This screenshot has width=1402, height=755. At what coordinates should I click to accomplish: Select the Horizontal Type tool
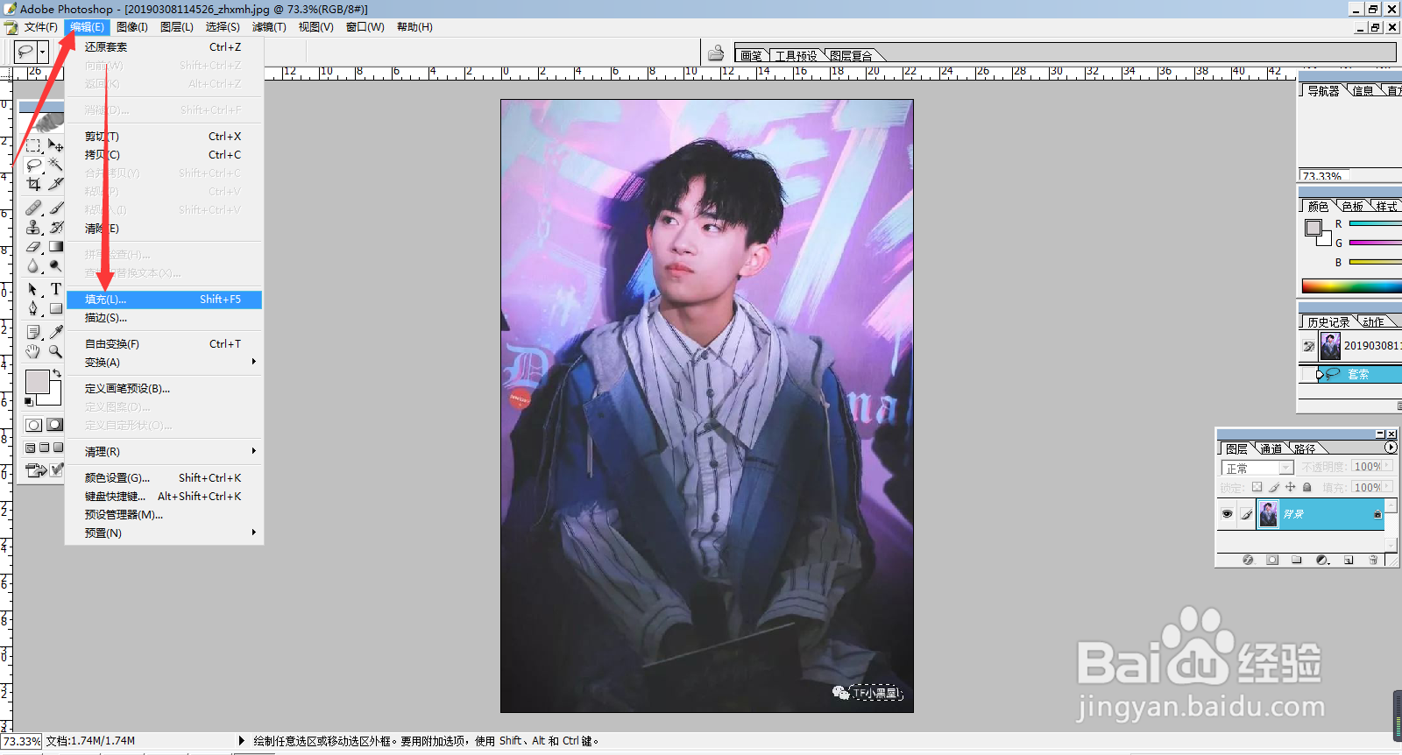(55, 289)
